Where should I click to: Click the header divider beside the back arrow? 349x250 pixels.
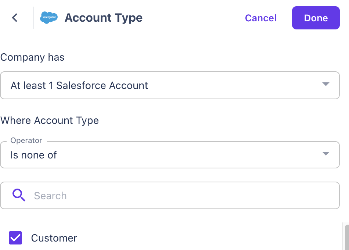pos(33,18)
